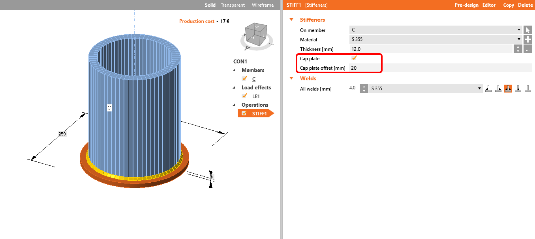This screenshot has width=535, height=239.
Task: Open thickness options with the ellipsis button
Action: point(528,49)
